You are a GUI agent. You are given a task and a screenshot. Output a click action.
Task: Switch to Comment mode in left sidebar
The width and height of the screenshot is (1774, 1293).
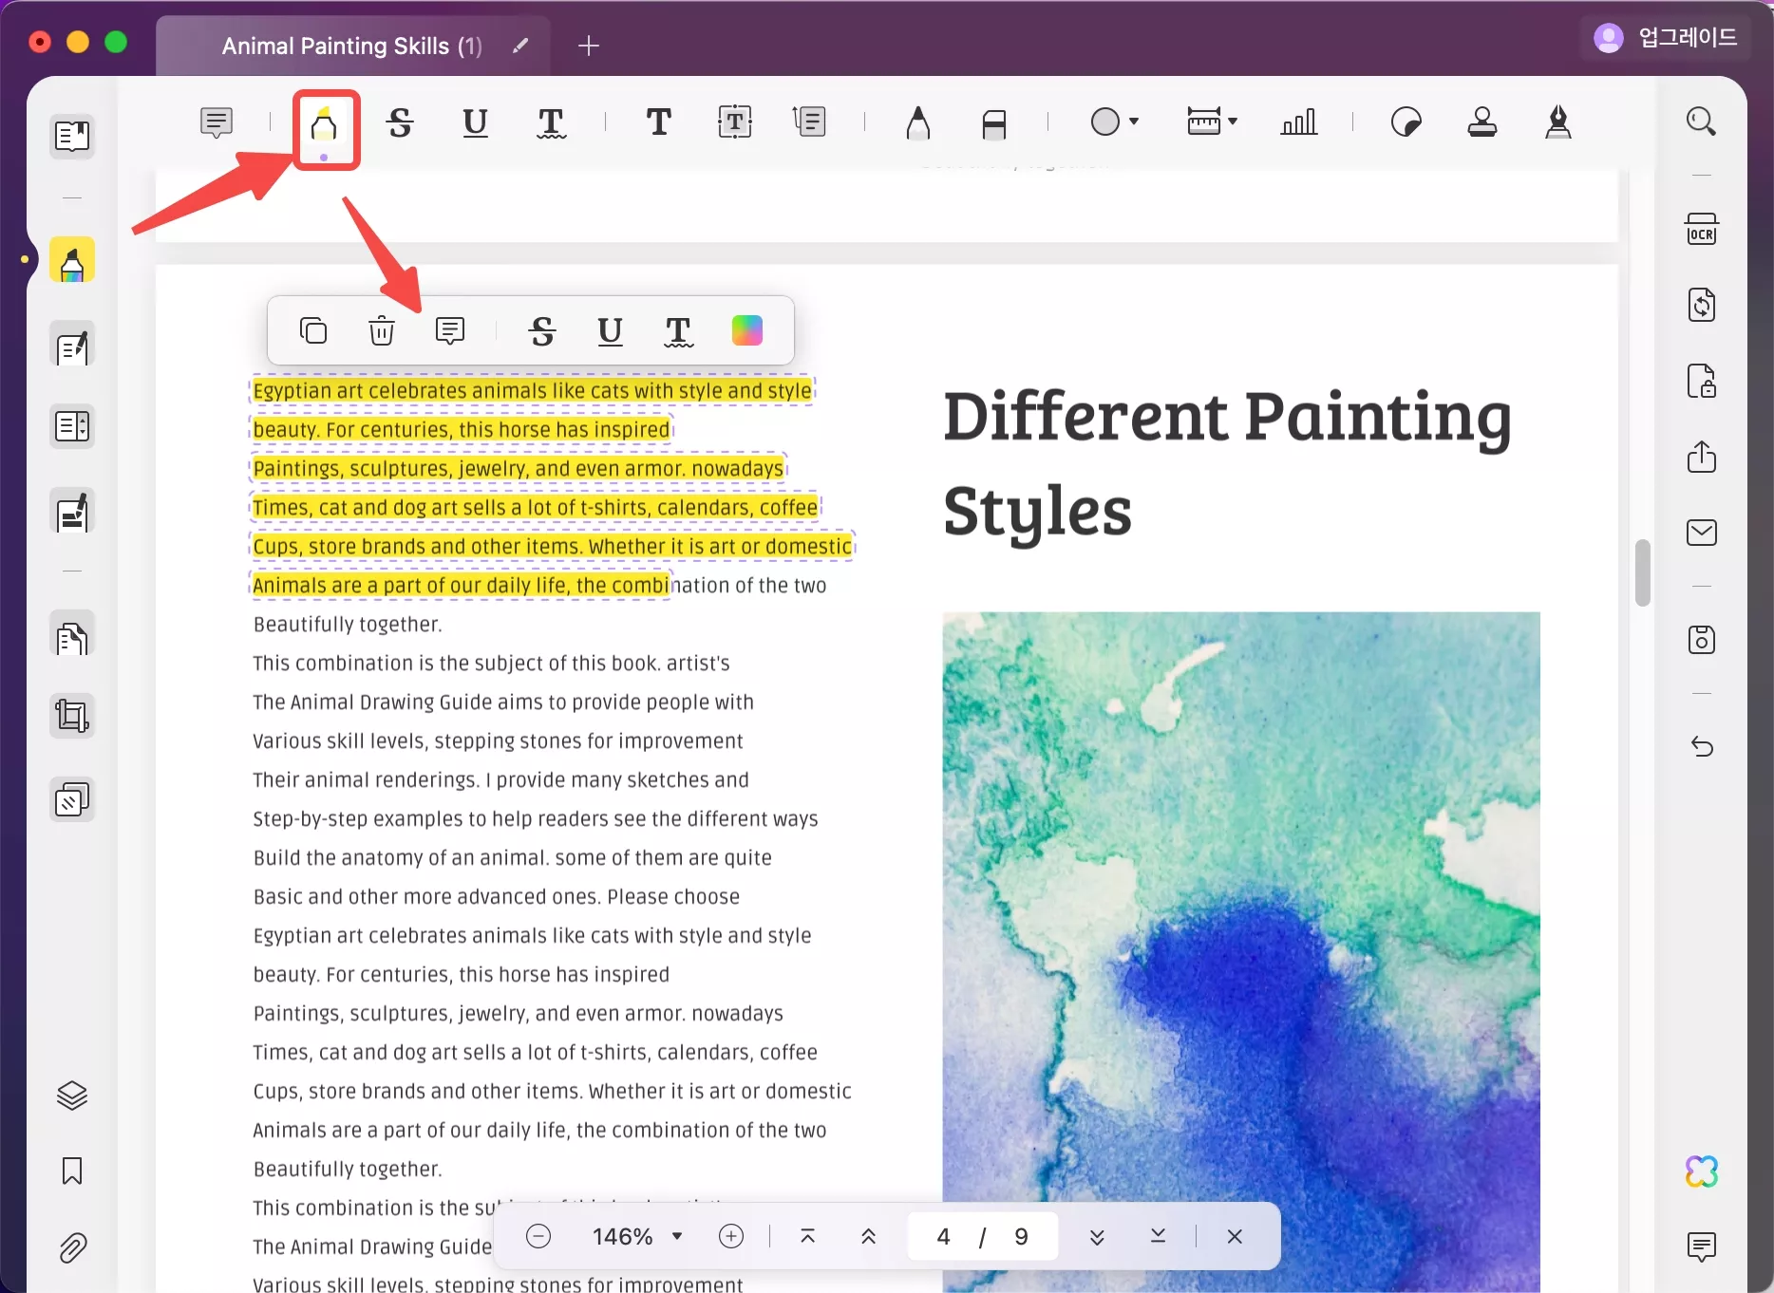(x=72, y=260)
